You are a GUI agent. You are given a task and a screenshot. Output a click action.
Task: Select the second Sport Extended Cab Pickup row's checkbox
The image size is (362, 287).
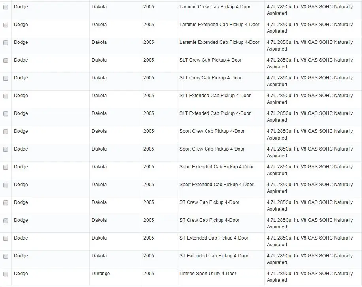click(6, 185)
